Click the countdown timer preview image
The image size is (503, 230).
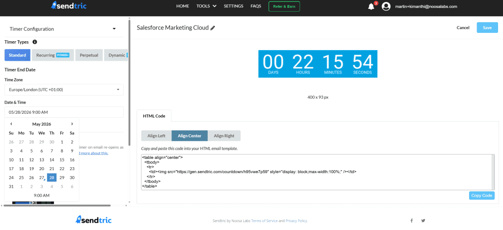318,64
